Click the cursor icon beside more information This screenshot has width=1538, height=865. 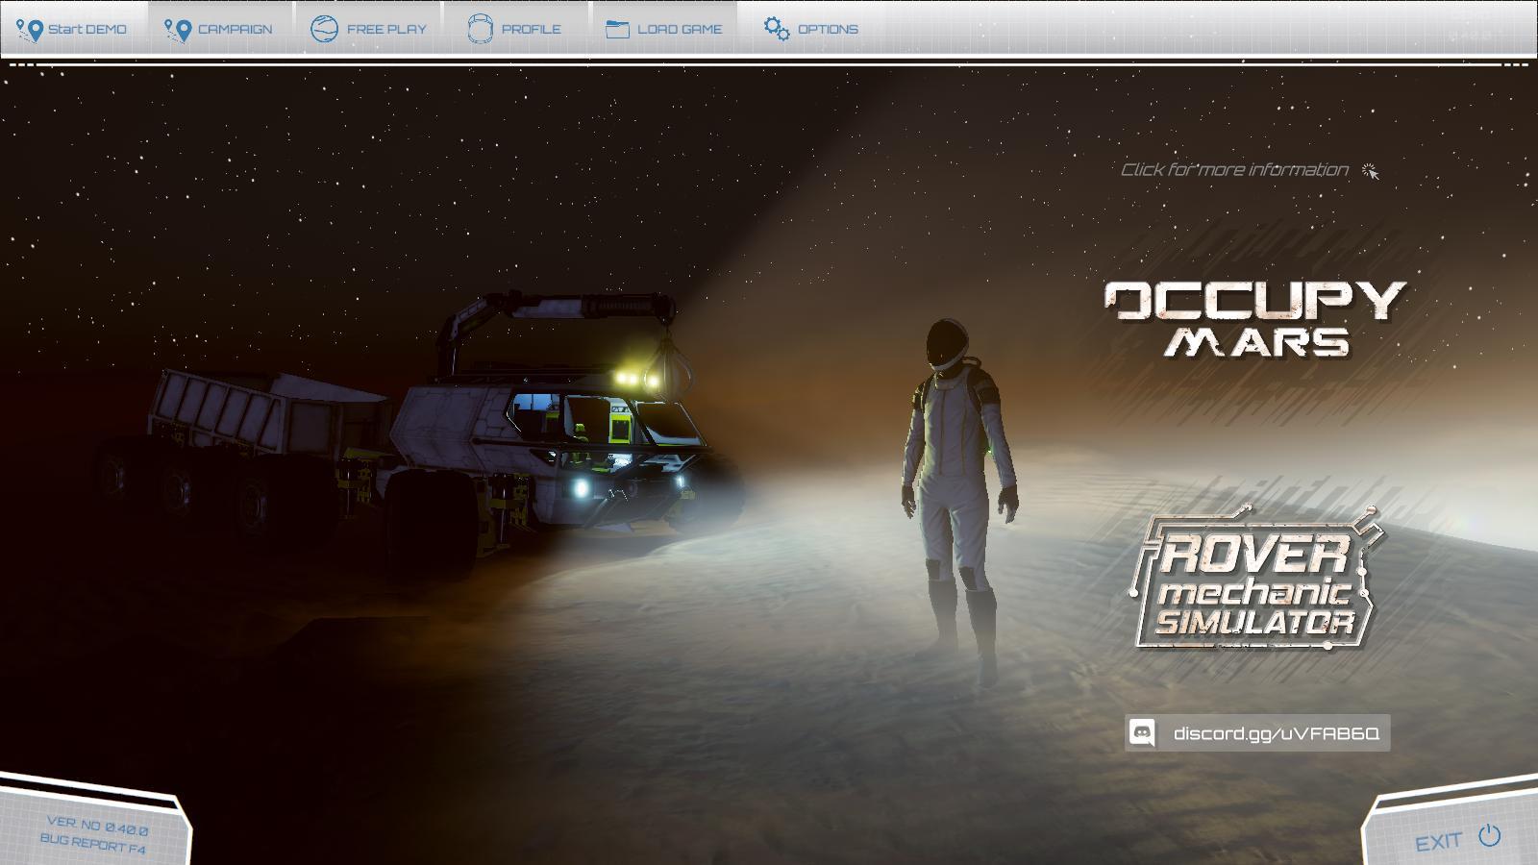(x=1371, y=172)
